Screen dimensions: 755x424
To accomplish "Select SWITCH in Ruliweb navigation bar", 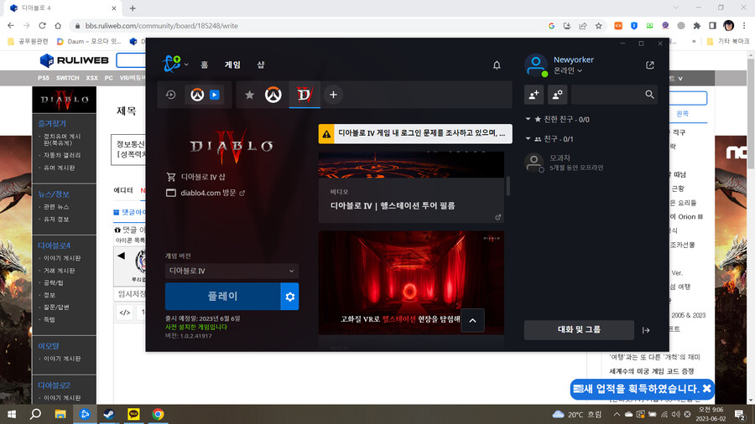I will tap(67, 78).
